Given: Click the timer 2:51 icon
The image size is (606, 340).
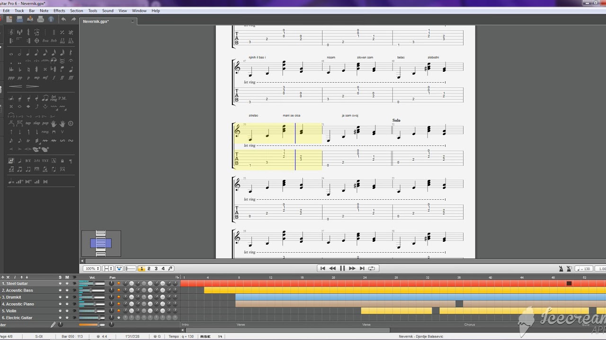Looking at the screenshot, I should click(36, 161).
